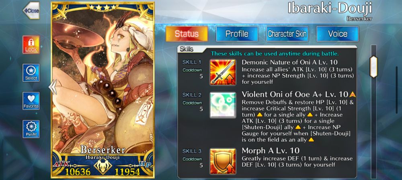Click the upgrade arrow beside Violent Oni of Ooe
This screenshot has width=402, height=180.
point(353,94)
